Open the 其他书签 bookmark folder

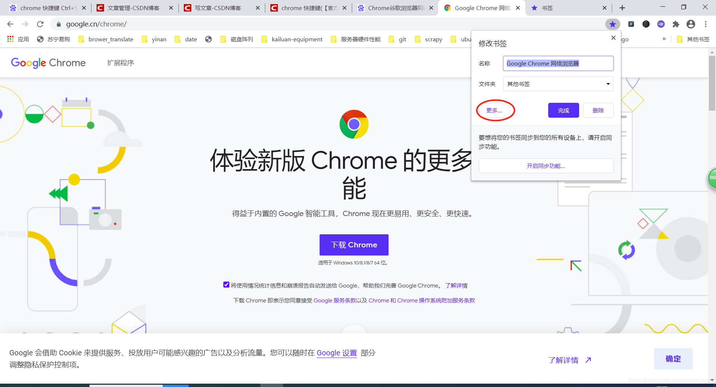tap(693, 39)
